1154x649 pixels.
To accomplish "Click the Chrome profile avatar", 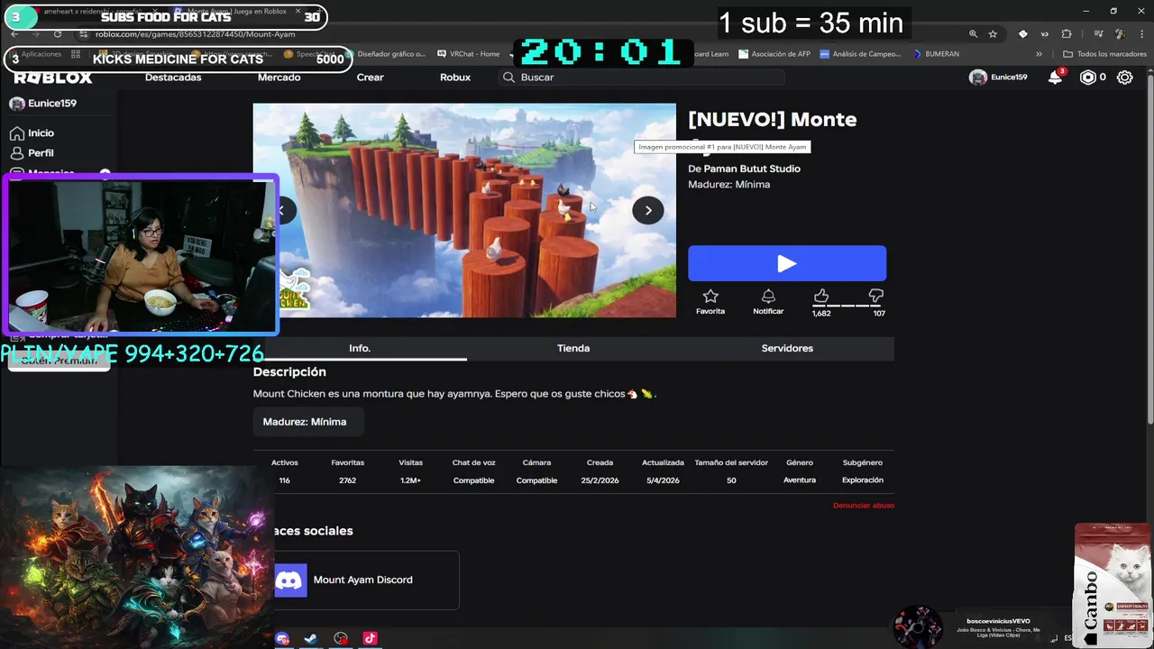I will 1120,34.
